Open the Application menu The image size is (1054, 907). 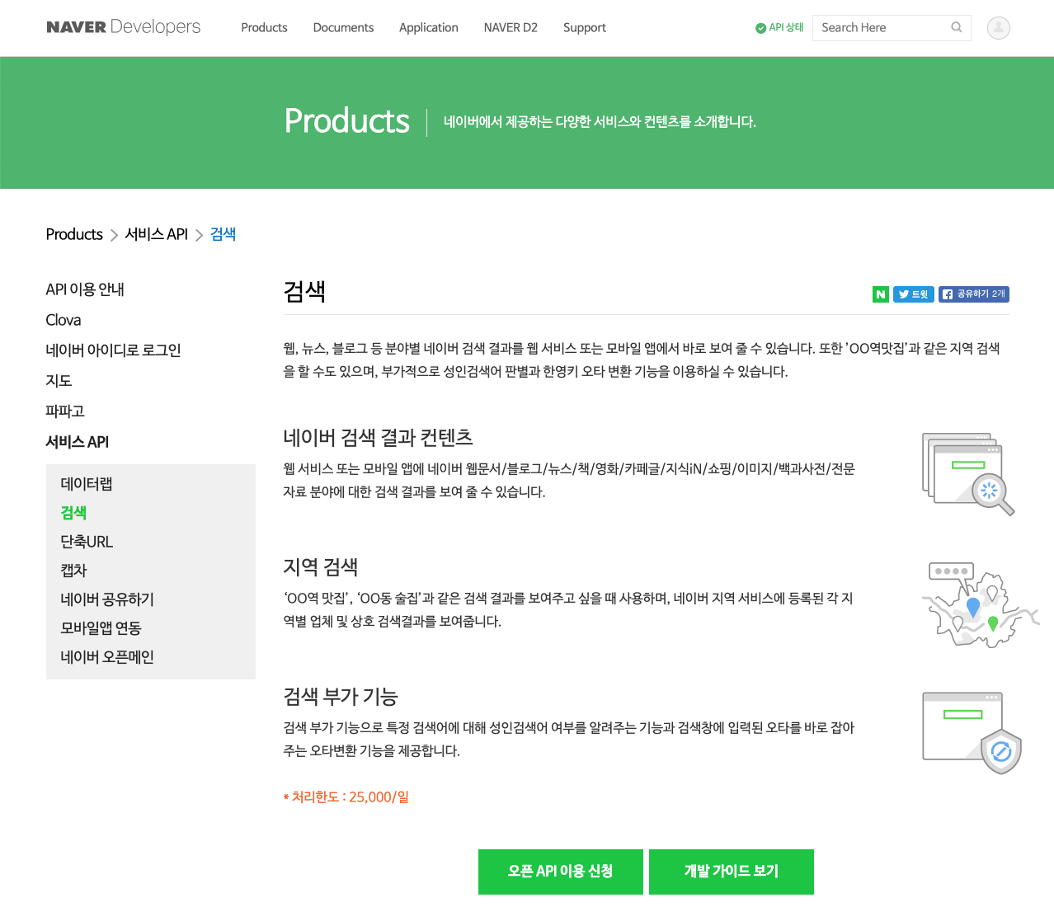pos(429,27)
